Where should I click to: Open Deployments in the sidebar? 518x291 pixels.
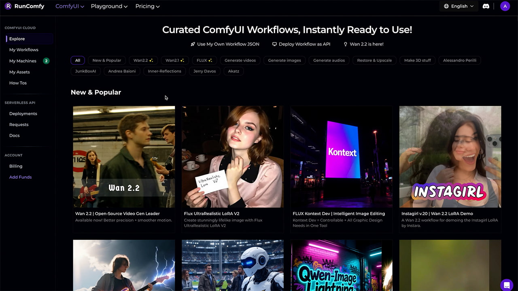coord(23,114)
